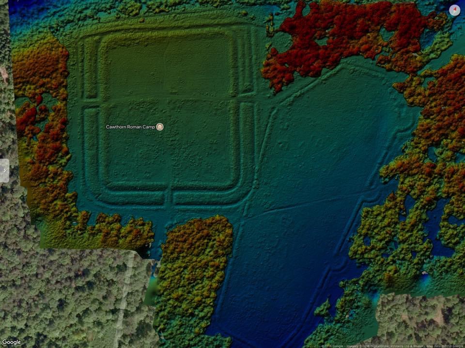The width and height of the screenshot is (465, 348).
Task: Click the east gate gap in fort ramparts
Action: pyautogui.click(x=246, y=98)
